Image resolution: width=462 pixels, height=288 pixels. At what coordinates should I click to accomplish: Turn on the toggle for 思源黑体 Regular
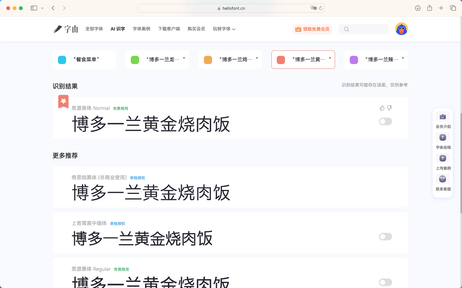(385, 282)
